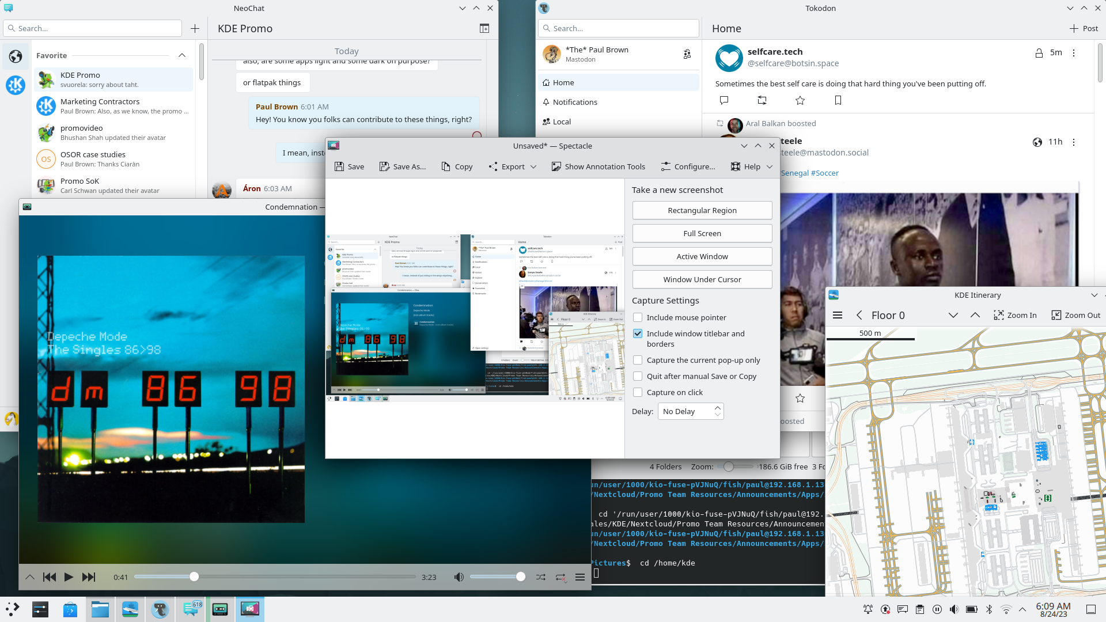Click the boost icon on selfcare.tech post
Image resolution: width=1106 pixels, height=622 pixels.
tap(762, 100)
